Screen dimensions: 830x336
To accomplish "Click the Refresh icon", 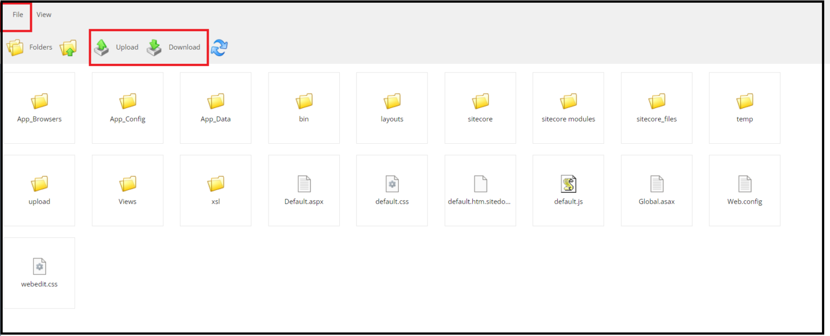I will point(220,48).
